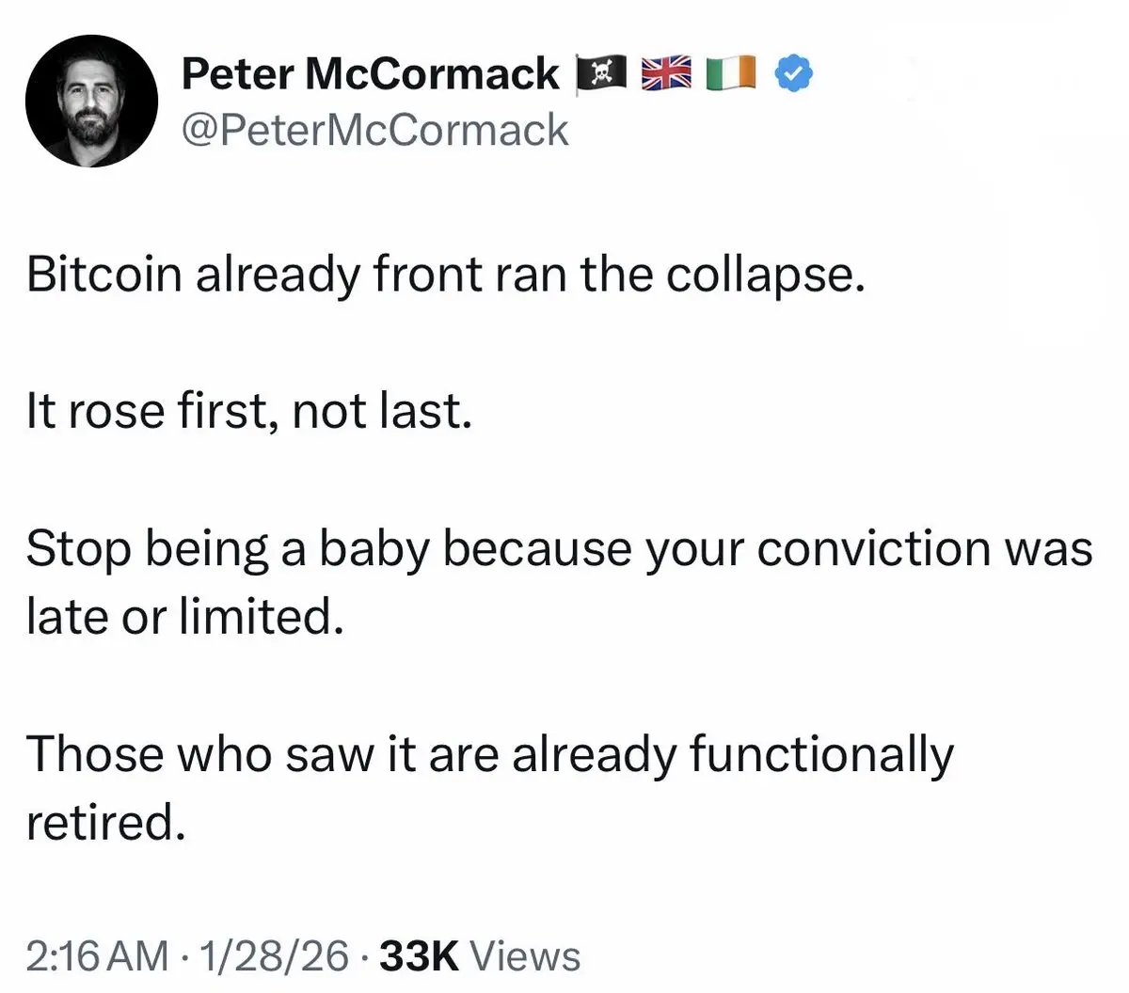Click the pirate flag emoji icon
This screenshot has width=1129, height=993.
pos(602,74)
